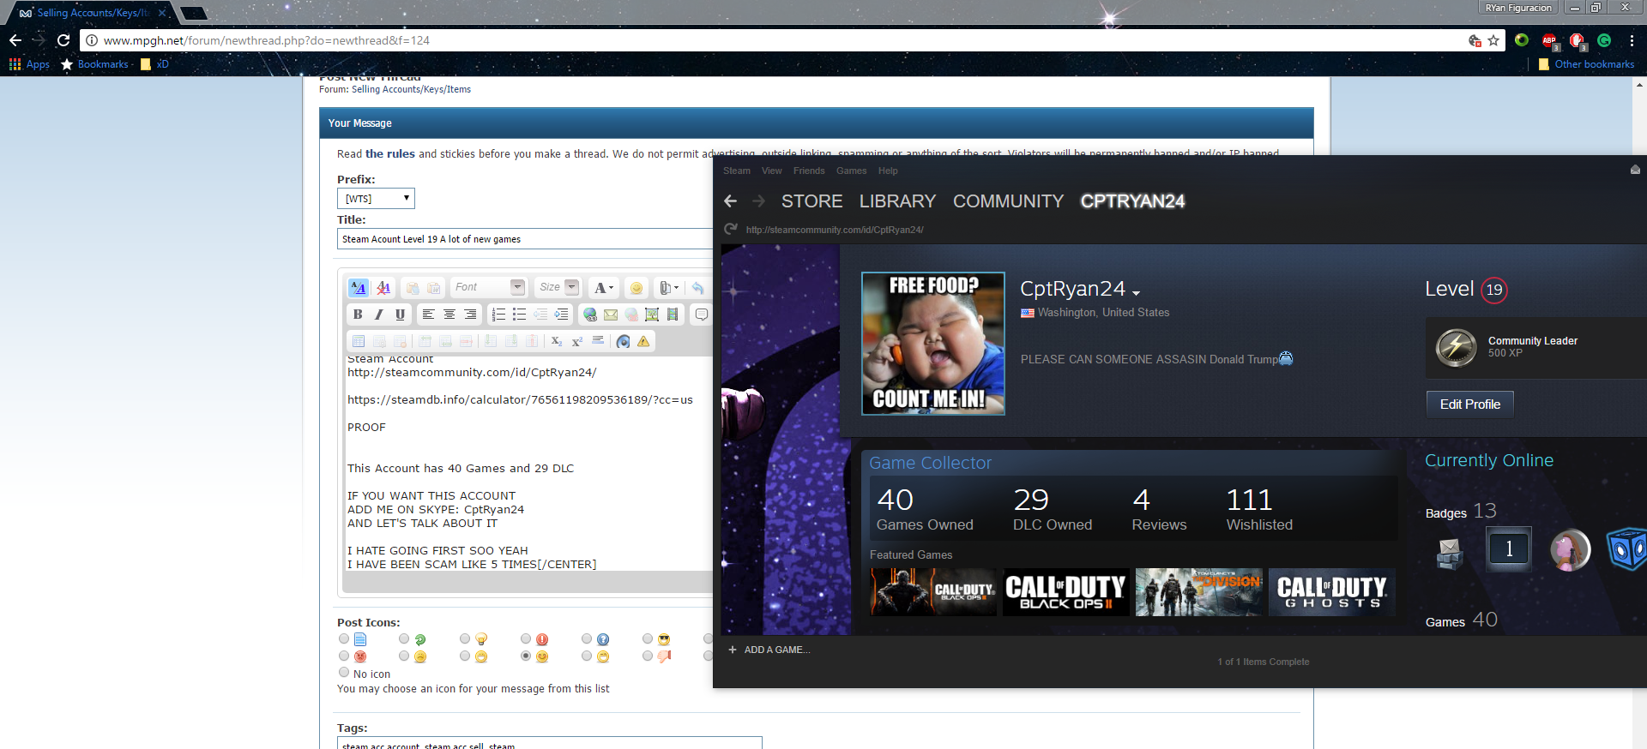Image resolution: width=1647 pixels, height=749 pixels.
Task: Click the Undo arrow in the editor
Action: [698, 288]
